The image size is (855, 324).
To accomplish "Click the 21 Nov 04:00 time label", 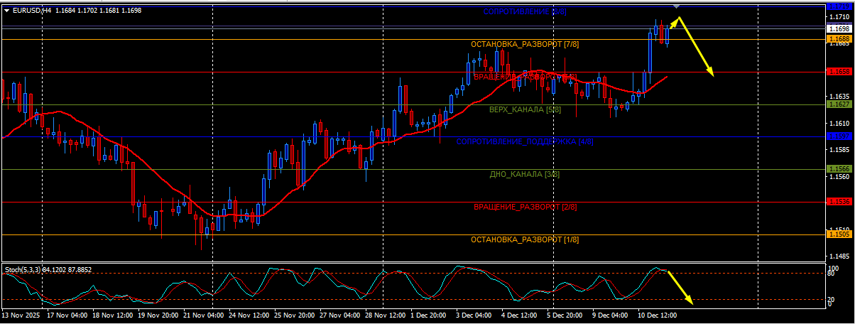I will coord(205,314).
